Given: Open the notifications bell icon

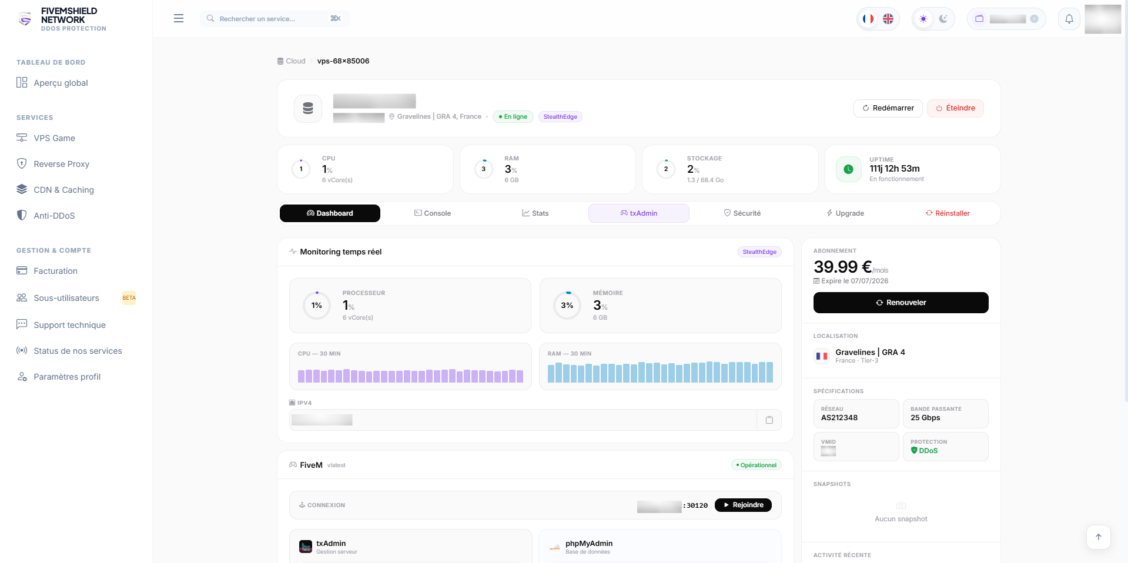Looking at the screenshot, I should pyautogui.click(x=1069, y=19).
